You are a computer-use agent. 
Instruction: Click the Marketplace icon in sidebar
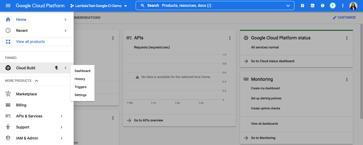8,94
